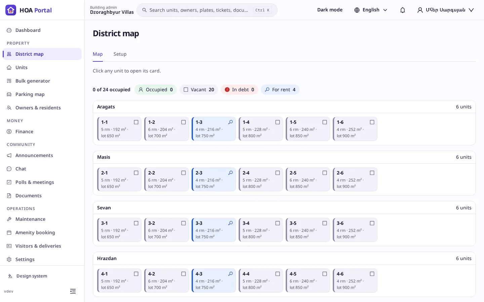The height and width of the screenshot is (302, 484).
Task: Select the Map tab
Action: tap(98, 54)
